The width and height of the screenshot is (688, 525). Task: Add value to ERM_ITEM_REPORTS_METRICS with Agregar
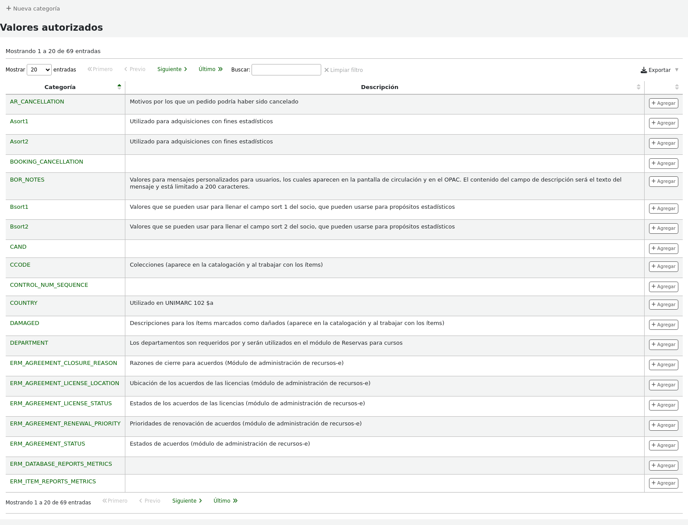coord(663,483)
